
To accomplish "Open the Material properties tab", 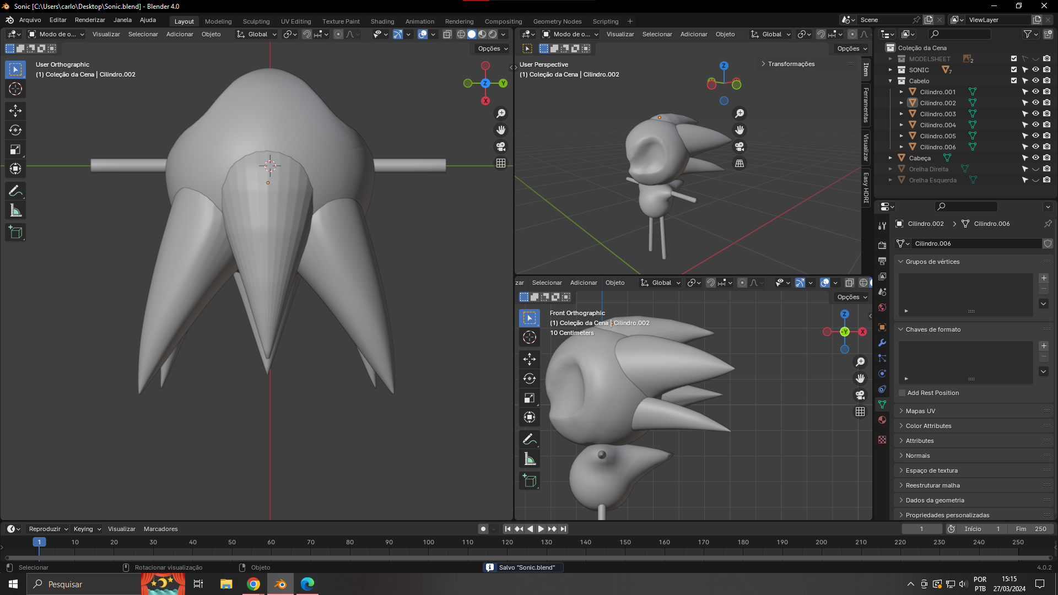I will coord(882,420).
